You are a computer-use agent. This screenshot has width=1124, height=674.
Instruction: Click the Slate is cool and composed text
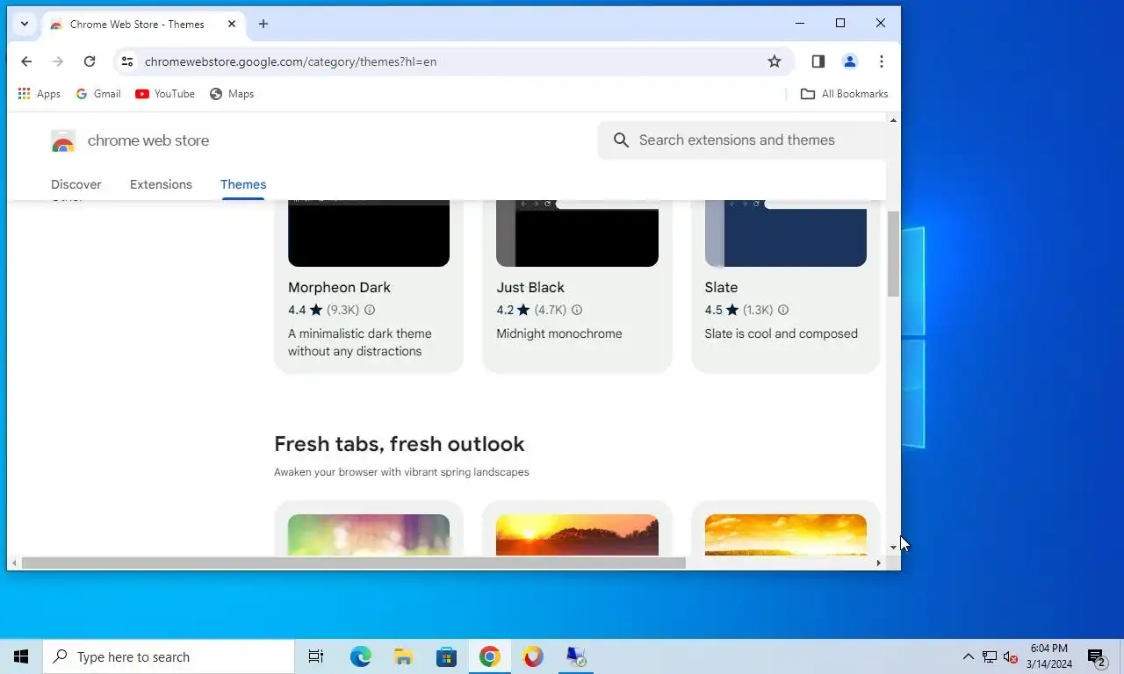781,333
